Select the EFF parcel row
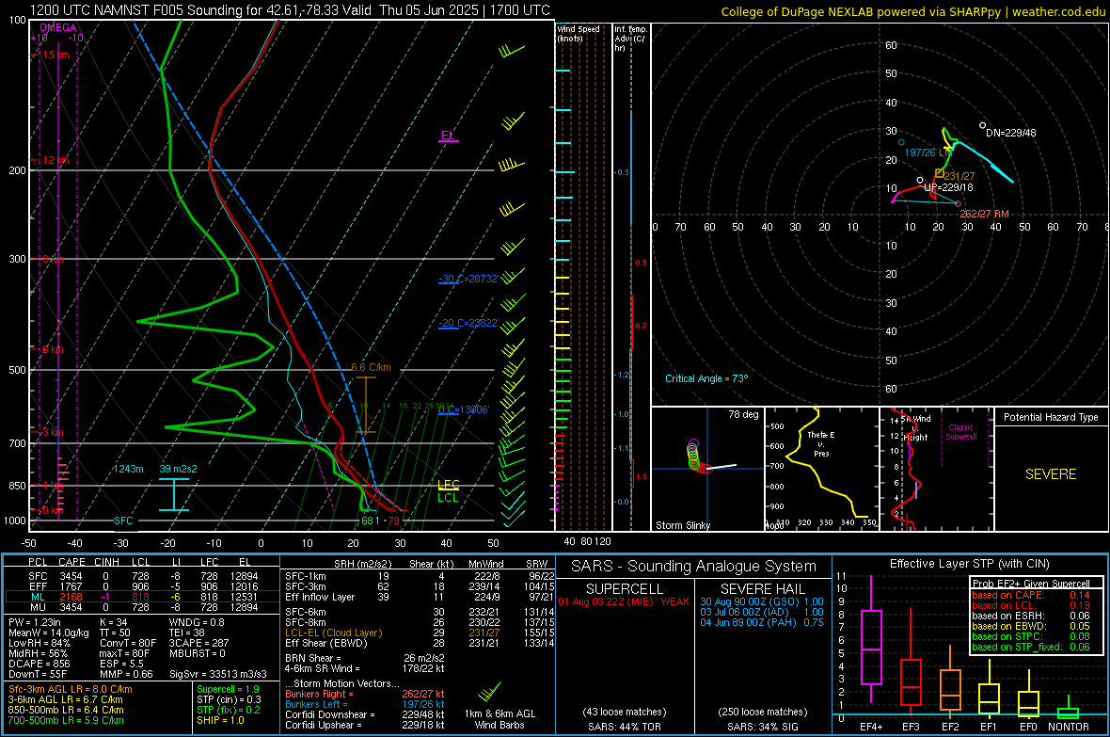 142,586
